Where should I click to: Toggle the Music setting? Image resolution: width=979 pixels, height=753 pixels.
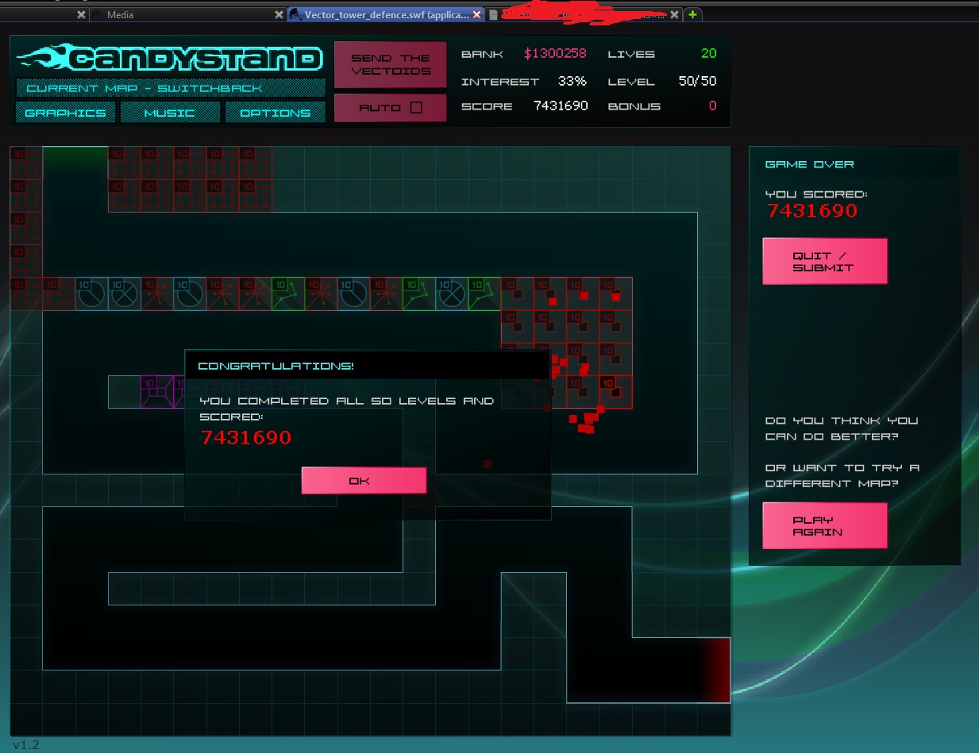pyautogui.click(x=170, y=113)
